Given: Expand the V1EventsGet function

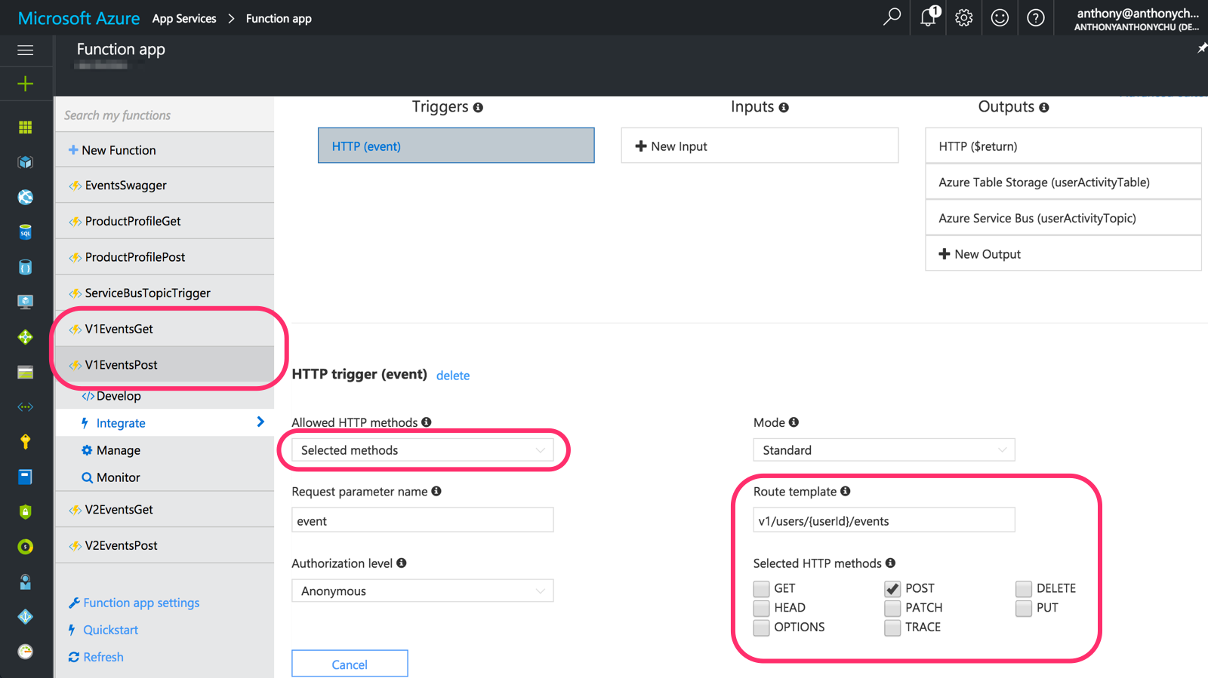Looking at the screenshot, I should 165,329.
